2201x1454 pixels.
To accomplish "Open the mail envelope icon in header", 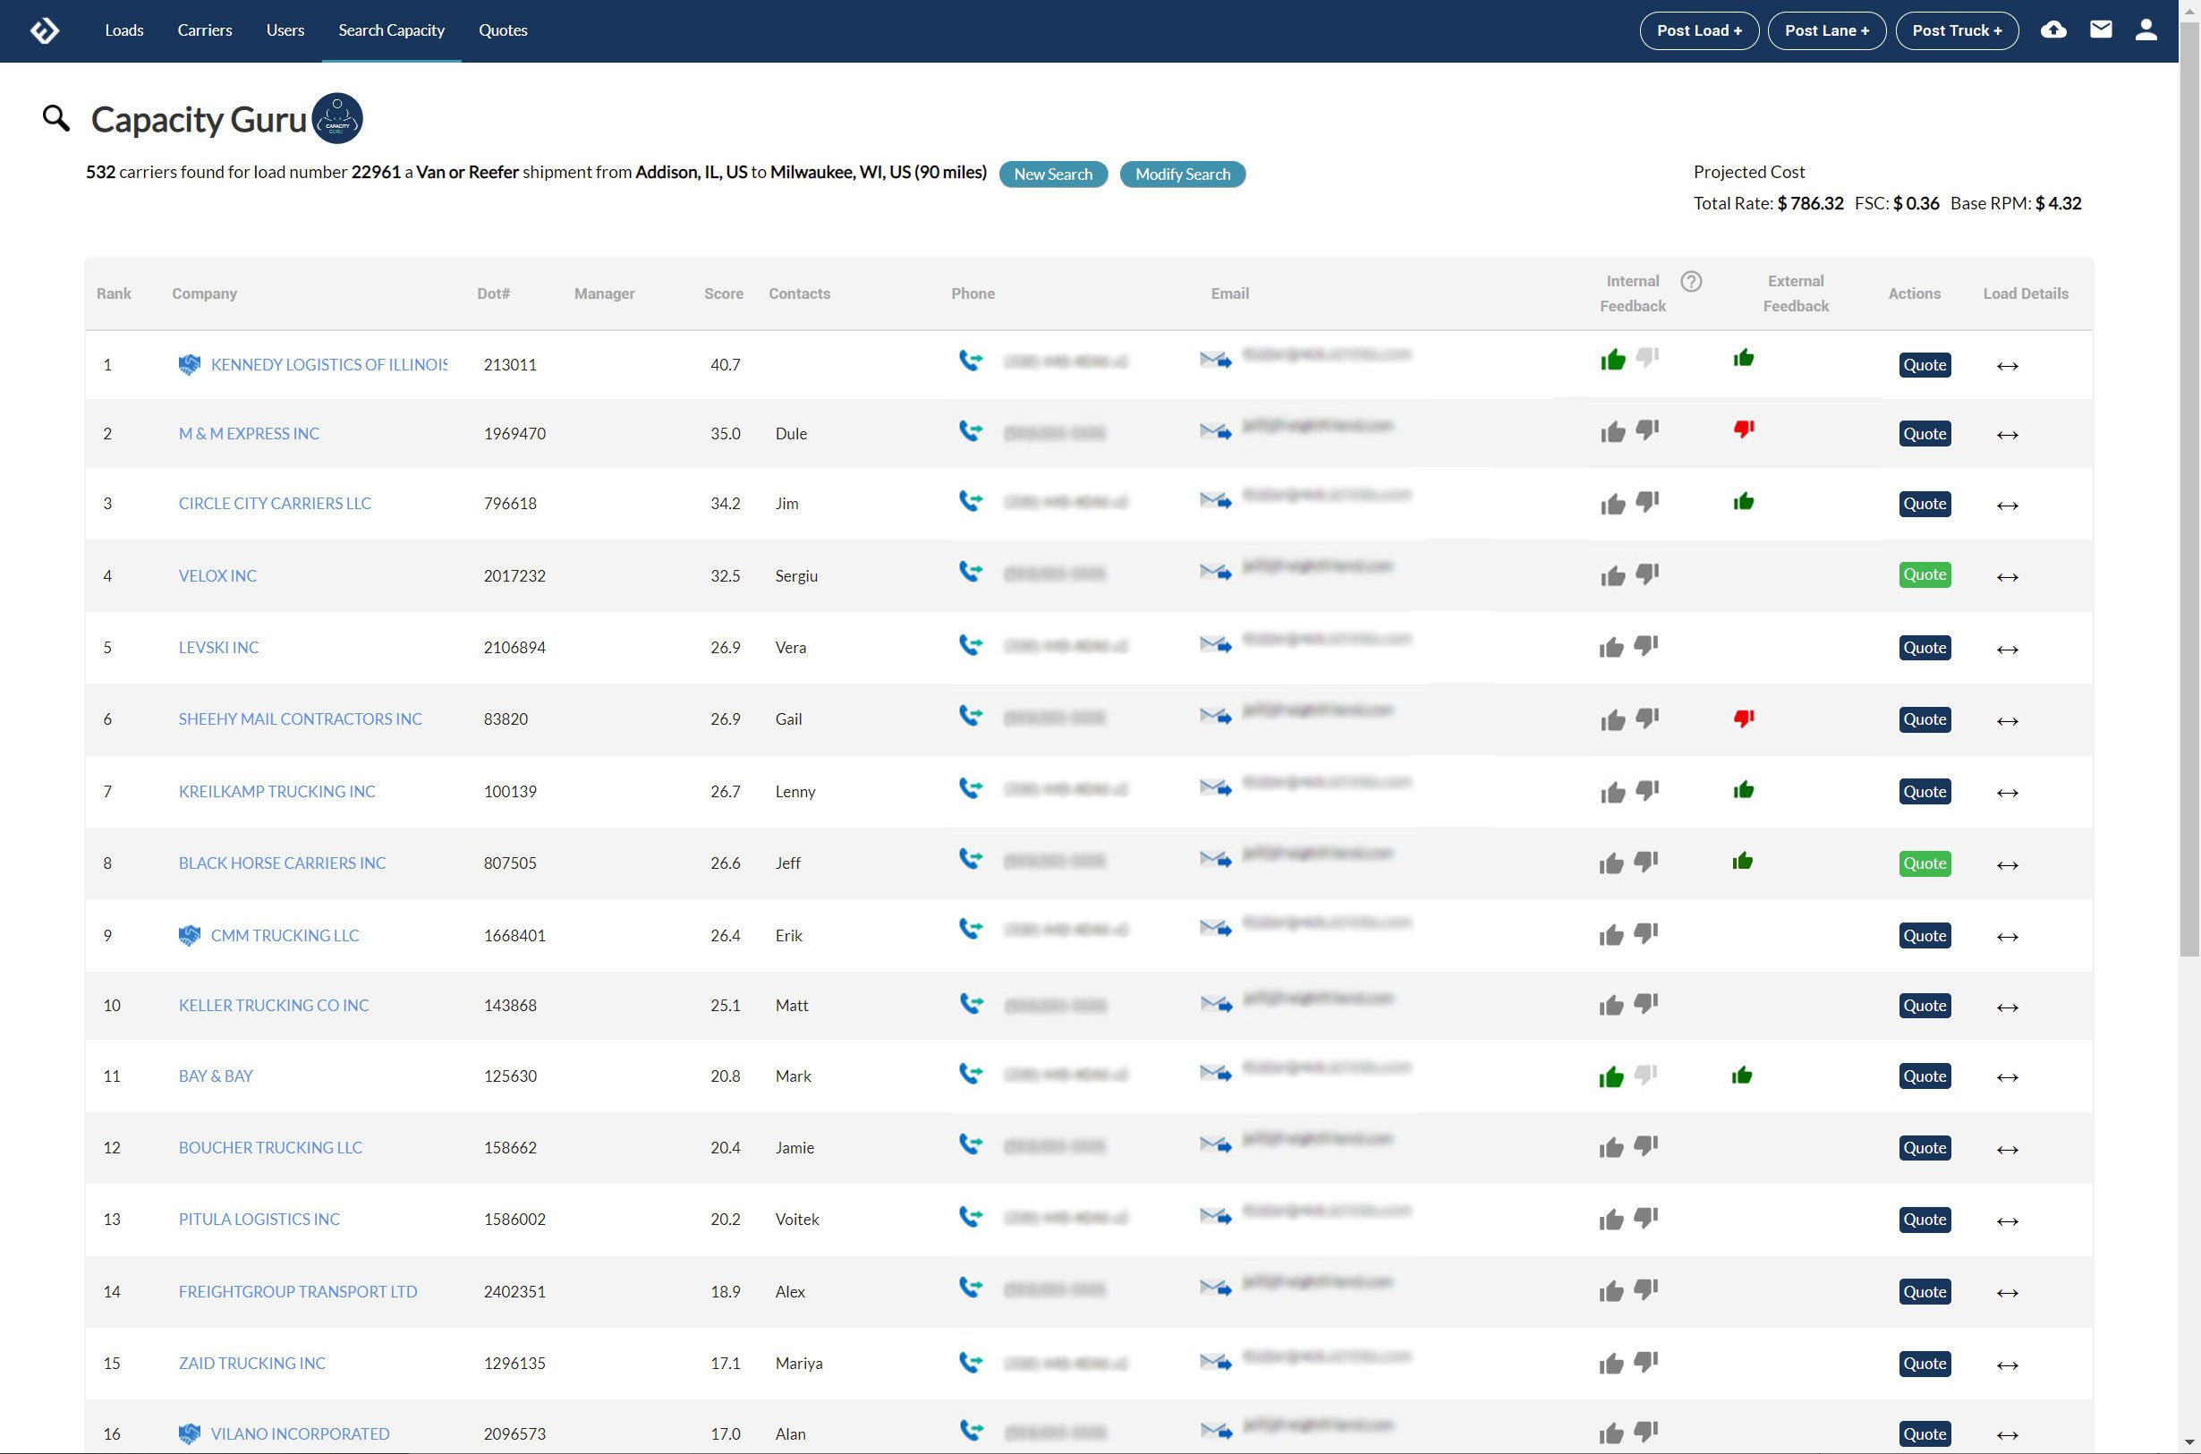I will pos(2100,30).
